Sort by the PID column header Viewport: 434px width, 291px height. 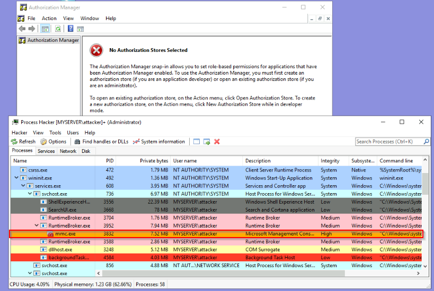pyautogui.click(x=105, y=160)
